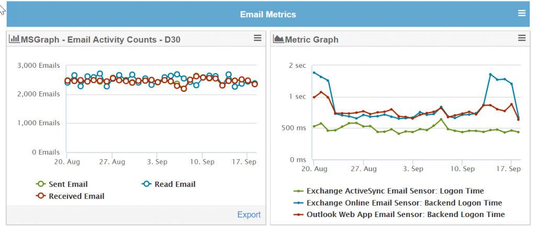Click the Metric Graph panel title
Viewport: 536px width, 227px height.
[311, 40]
